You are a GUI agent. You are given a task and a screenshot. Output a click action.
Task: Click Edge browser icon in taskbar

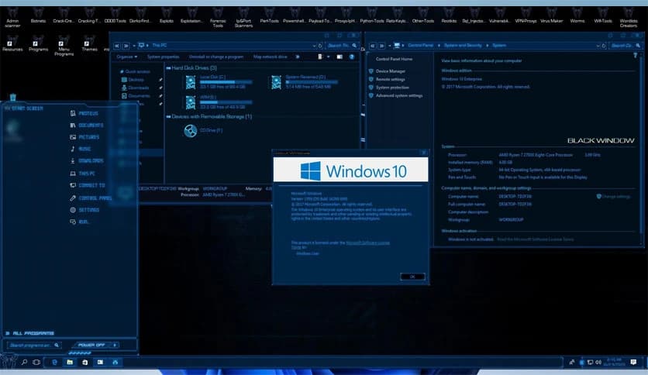click(x=54, y=362)
